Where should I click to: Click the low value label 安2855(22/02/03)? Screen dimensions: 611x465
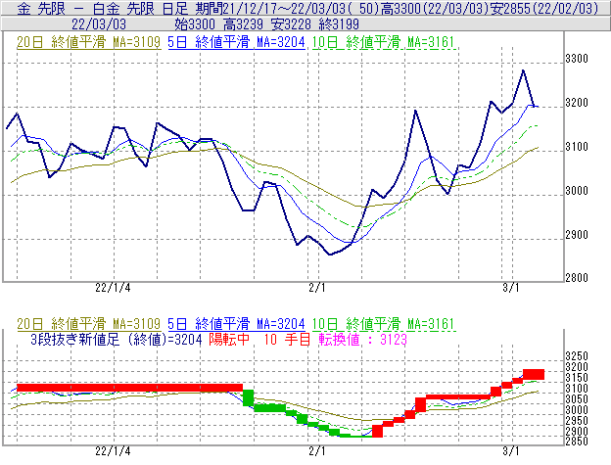pos(543,8)
